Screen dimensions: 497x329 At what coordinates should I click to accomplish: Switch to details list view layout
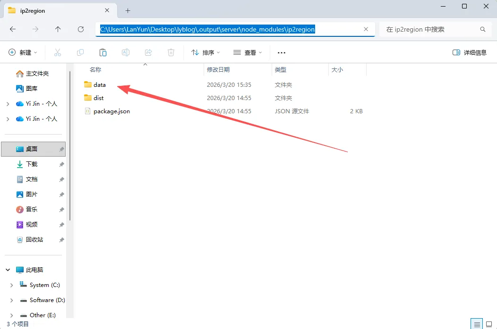477,324
